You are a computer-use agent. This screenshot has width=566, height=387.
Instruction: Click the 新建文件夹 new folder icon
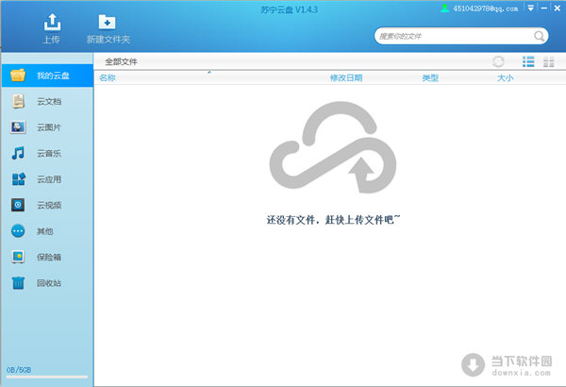click(x=108, y=23)
